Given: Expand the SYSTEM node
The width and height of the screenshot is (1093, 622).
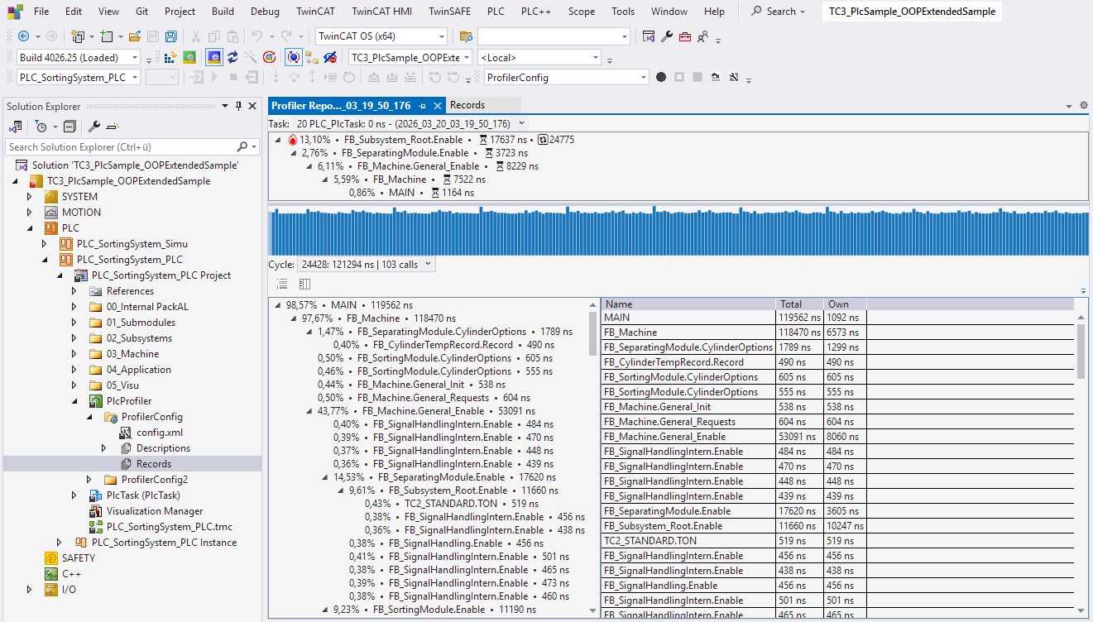Looking at the screenshot, I should (30, 197).
